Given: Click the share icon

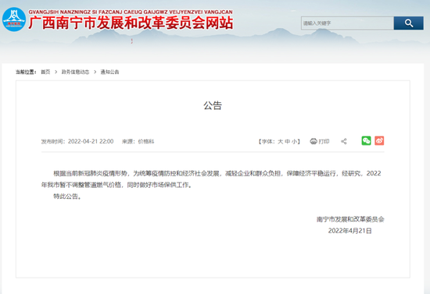Looking at the screenshot, I should [344, 141].
